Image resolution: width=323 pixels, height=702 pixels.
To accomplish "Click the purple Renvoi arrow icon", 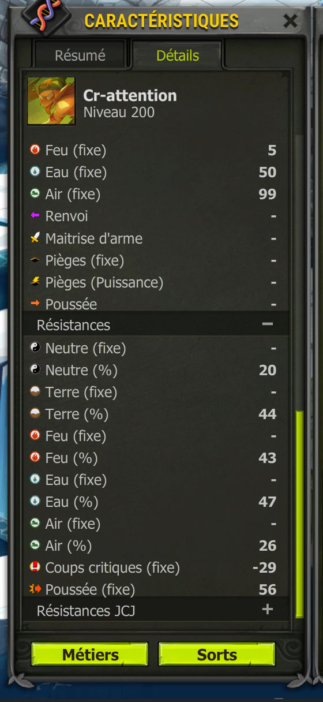I will pyautogui.click(x=35, y=216).
